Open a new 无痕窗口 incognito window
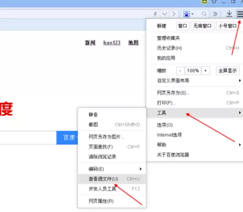 [202, 26]
